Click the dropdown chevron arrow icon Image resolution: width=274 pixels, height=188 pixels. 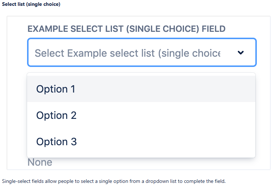pyautogui.click(x=240, y=53)
